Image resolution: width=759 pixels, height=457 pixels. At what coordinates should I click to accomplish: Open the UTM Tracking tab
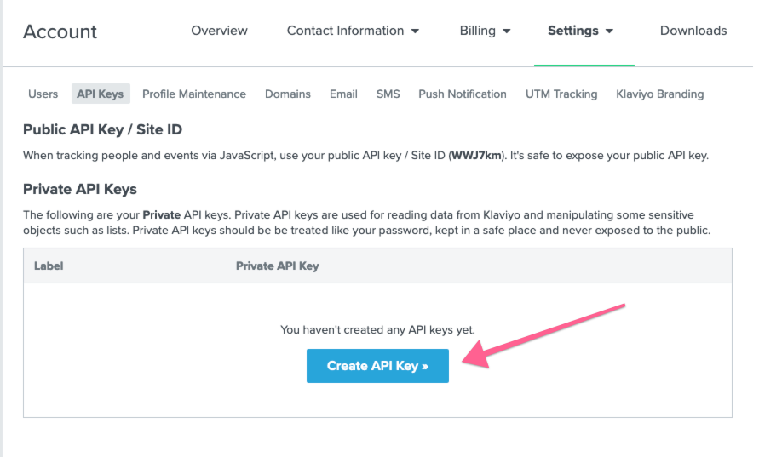(561, 94)
